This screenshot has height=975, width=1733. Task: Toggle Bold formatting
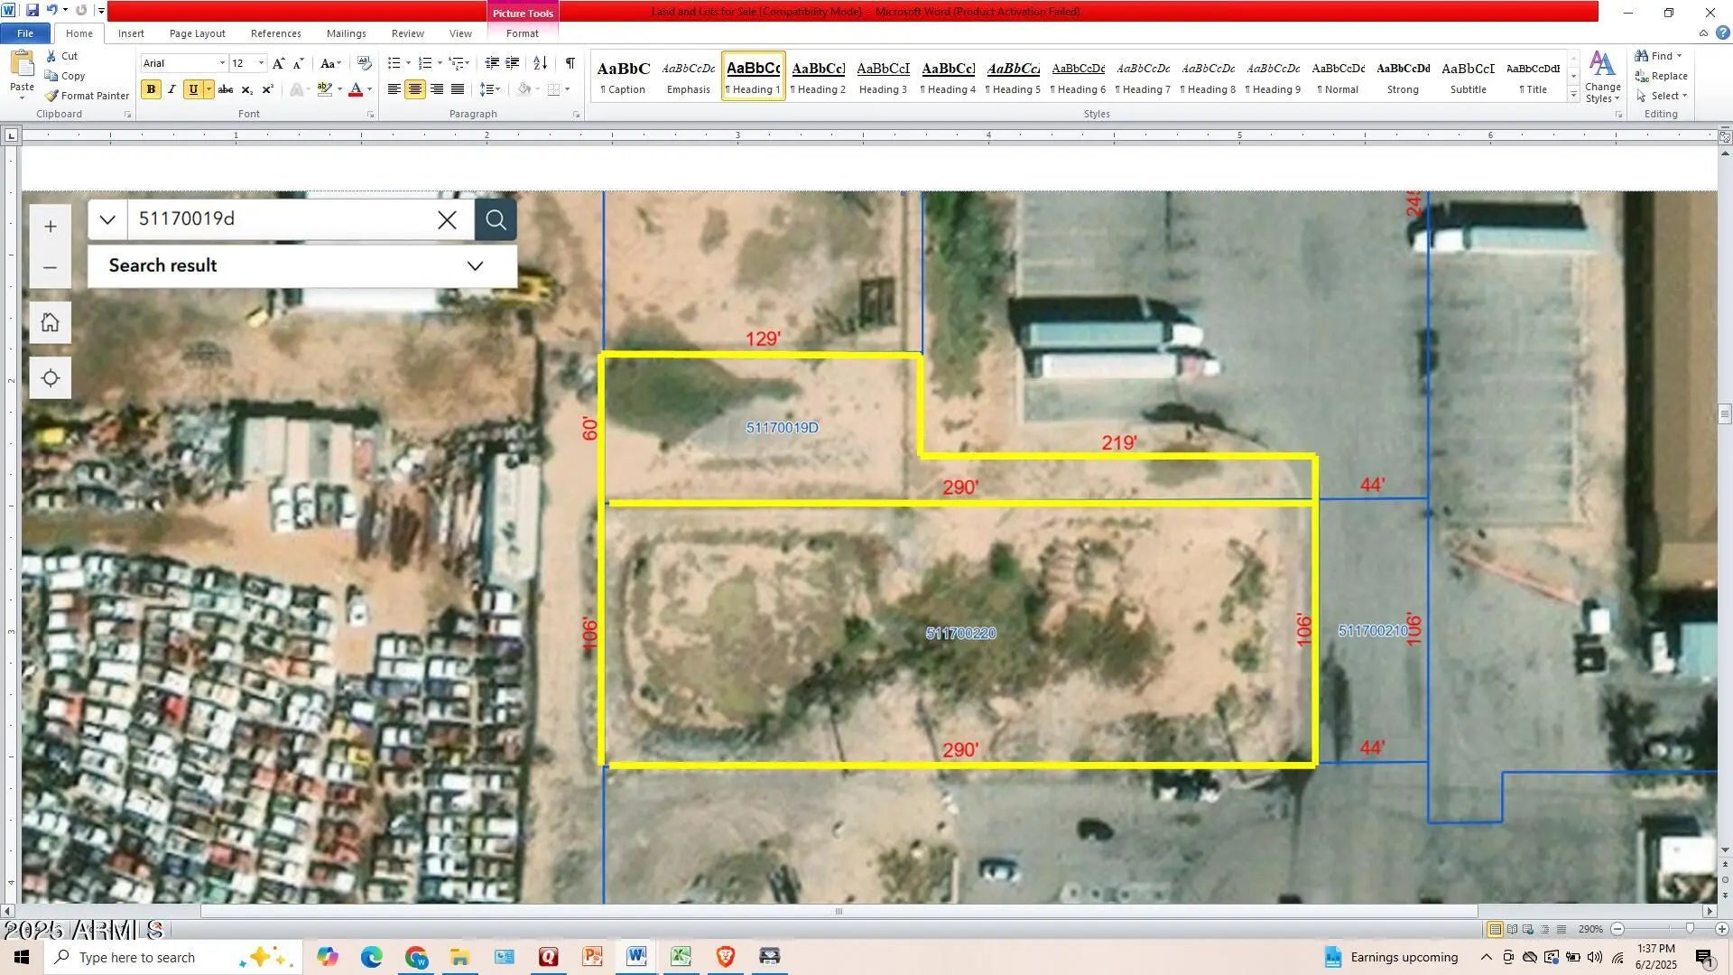pos(151,89)
